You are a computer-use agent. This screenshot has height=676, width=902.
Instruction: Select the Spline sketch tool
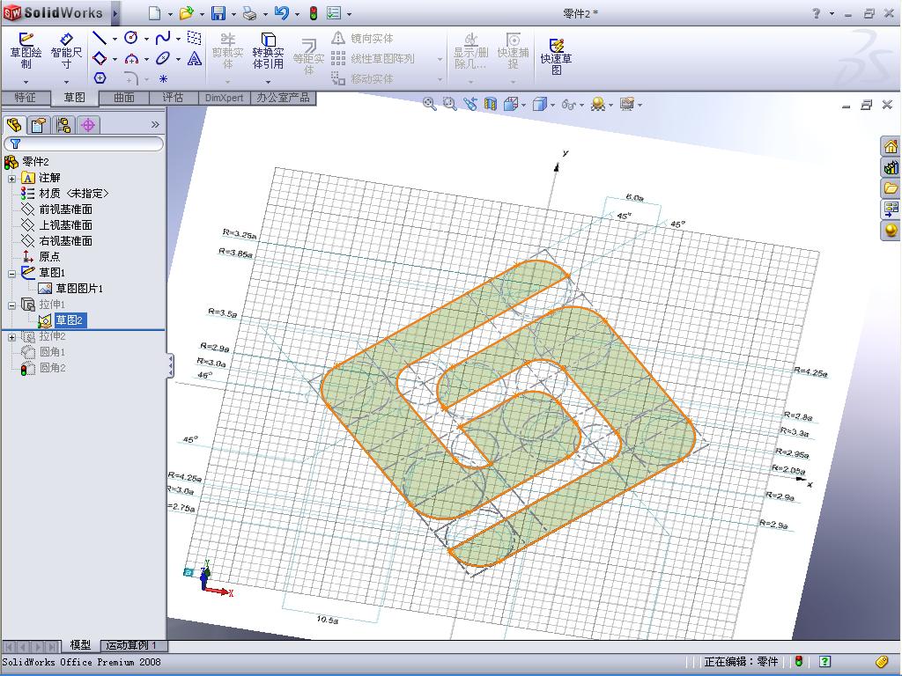tap(163, 39)
